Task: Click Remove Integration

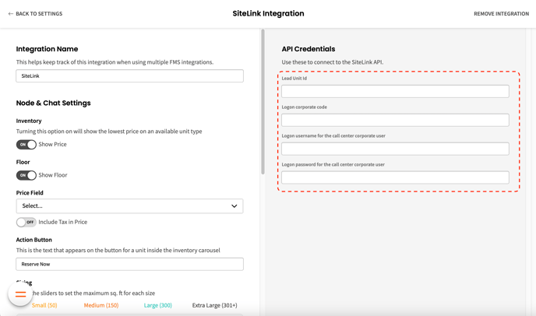Action: pos(501,14)
